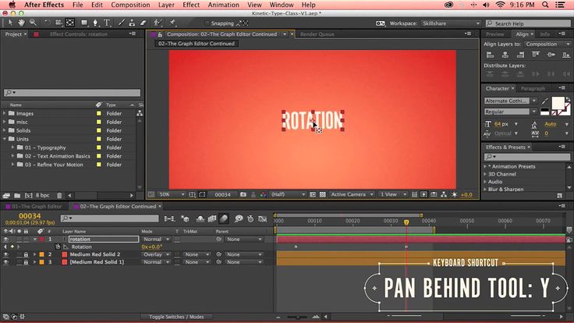This screenshot has width=574, height=323.
Task: Select the Rectangle shape tool
Action: pos(84,23)
